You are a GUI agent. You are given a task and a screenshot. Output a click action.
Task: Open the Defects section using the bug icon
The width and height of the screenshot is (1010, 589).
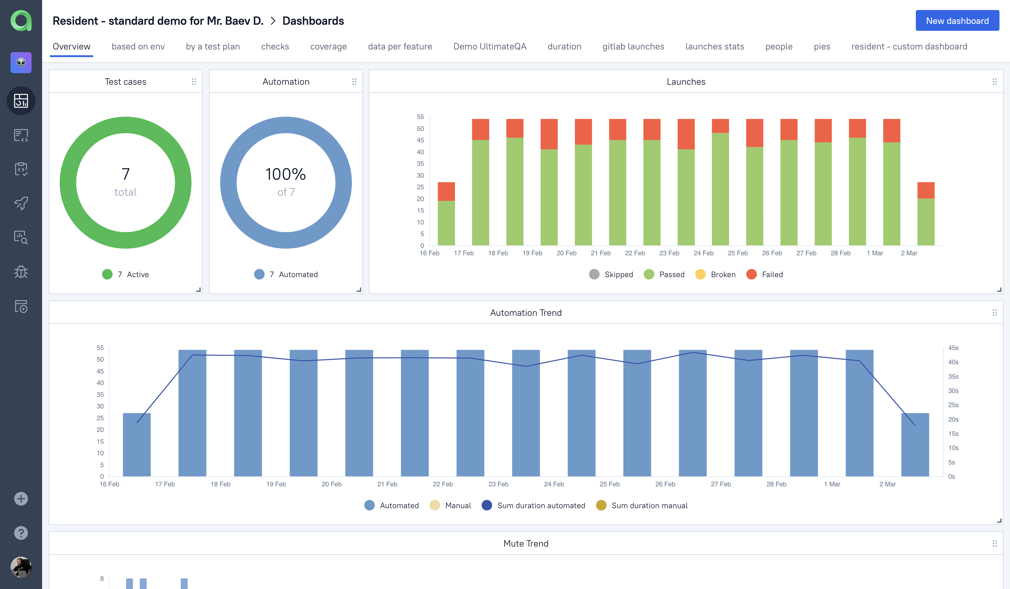[21, 272]
